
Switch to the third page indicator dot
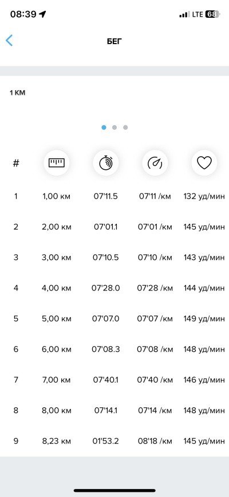(125, 127)
